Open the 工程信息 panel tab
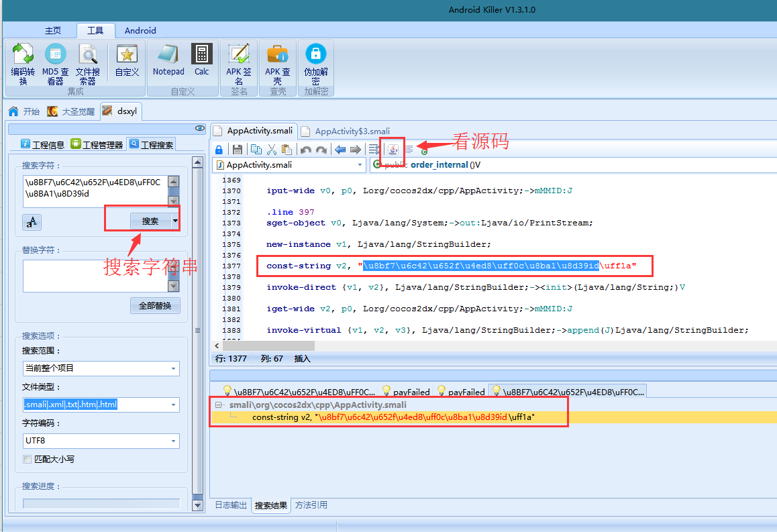Viewport: 777px width, 532px height. (43, 145)
